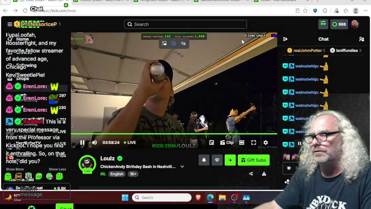
Task: Open the Gift Subs button
Action: 254,160
